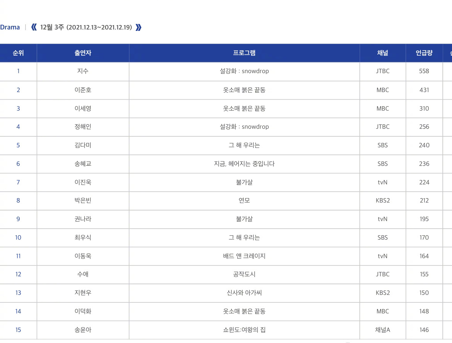Select performer 지수 in rank 1
This screenshot has width=452, height=343.
[83, 71]
